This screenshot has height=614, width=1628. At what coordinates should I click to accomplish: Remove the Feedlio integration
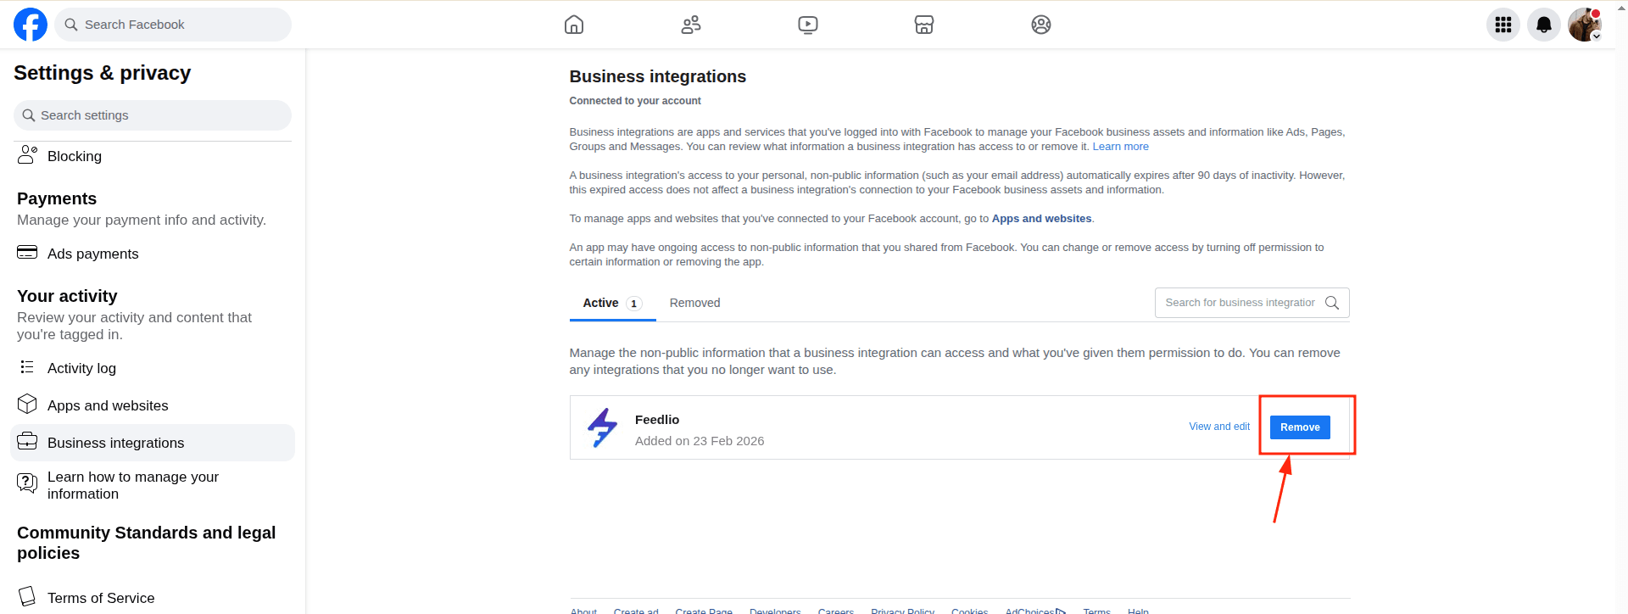pos(1300,427)
